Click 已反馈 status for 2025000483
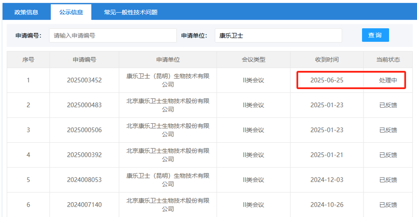Image resolution: width=417 pixels, height=217 pixels. (x=388, y=105)
